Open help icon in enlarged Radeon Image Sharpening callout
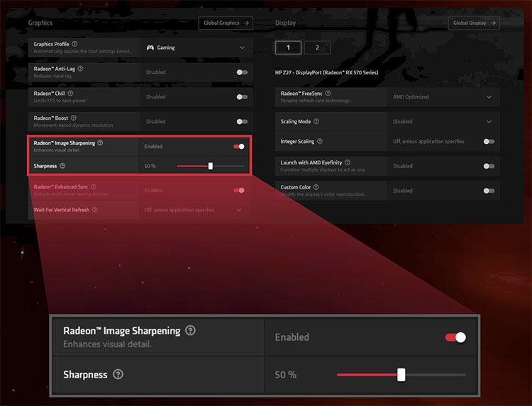 [190, 330]
